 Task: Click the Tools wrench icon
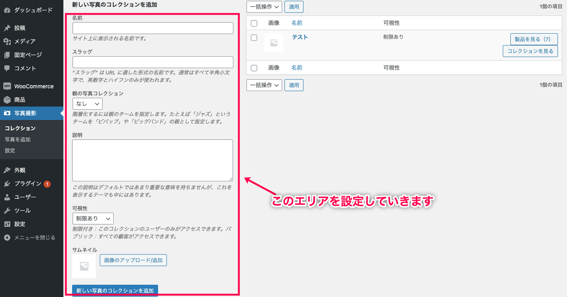(x=7, y=211)
